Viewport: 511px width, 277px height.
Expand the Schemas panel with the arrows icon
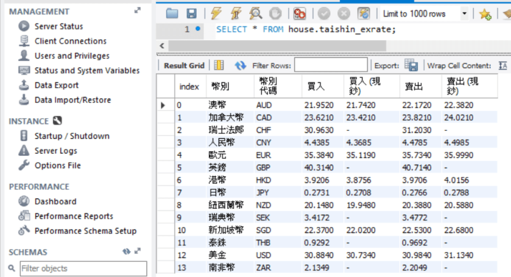coord(138,251)
